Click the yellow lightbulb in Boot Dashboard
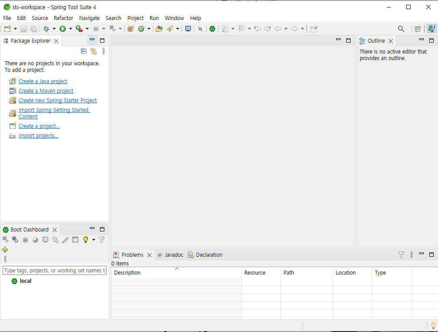 [86, 240]
